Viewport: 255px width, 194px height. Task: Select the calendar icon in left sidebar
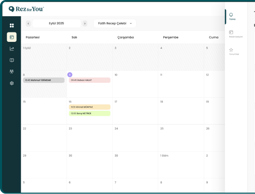12,37
